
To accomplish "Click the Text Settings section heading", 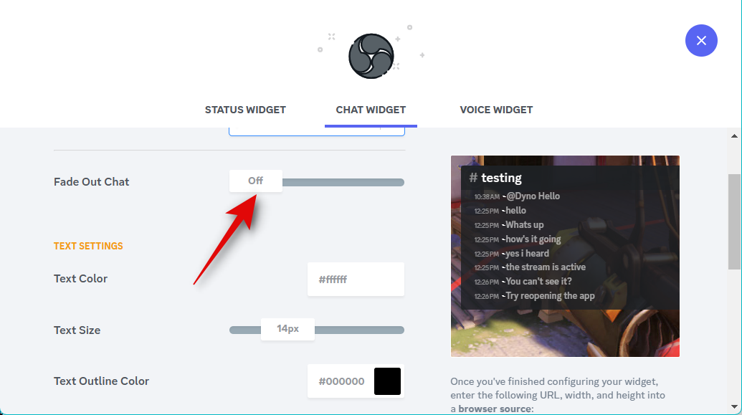I will coord(88,246).
